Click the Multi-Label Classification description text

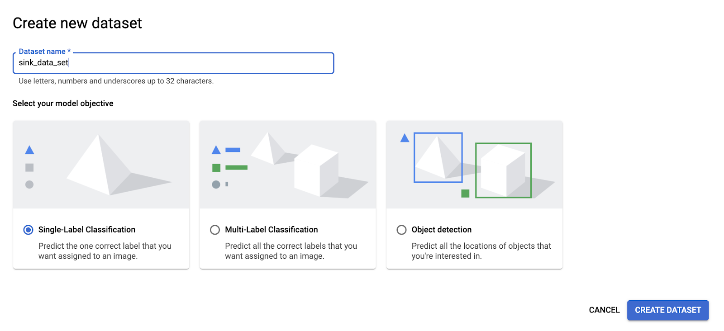(x=291, y=251)
